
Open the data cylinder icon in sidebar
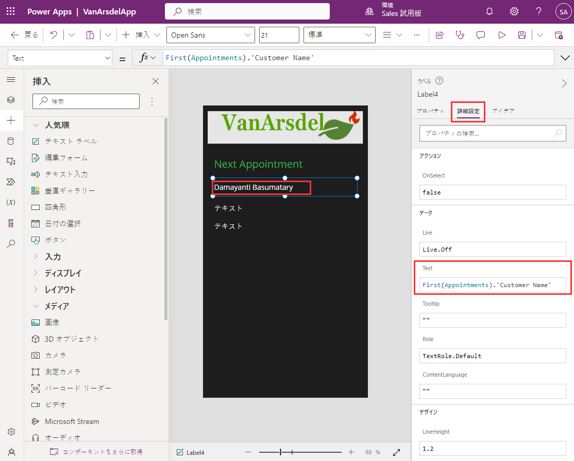(x=11, y=141)
